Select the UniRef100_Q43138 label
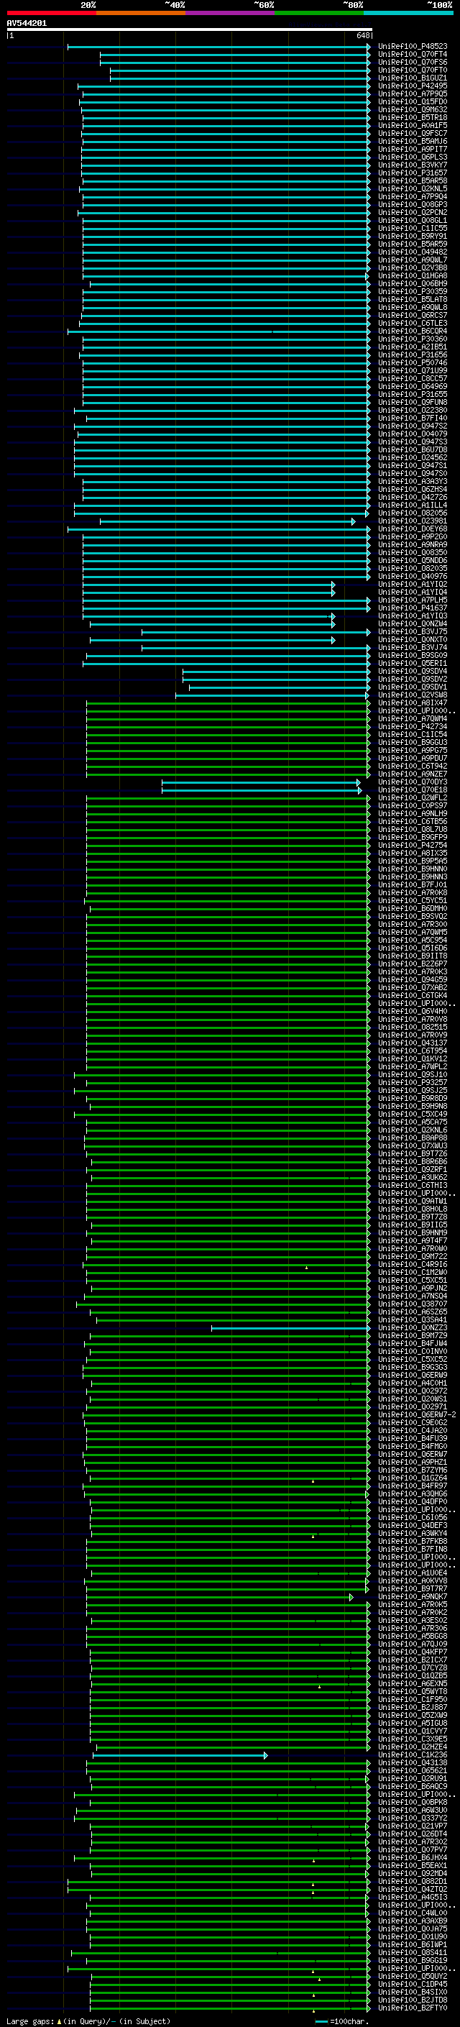Image resolution: width=460 pixels, height=2027 pixels. click(x=413, y=1764)
